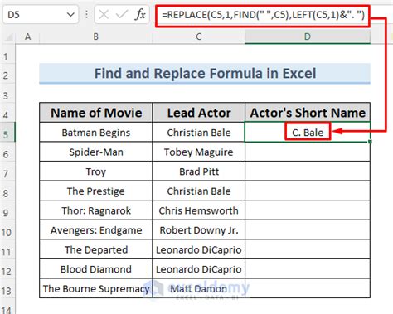393x314 pixels.
Task: Select the Robert Downy Jr. cell
Action: (199, 230)
